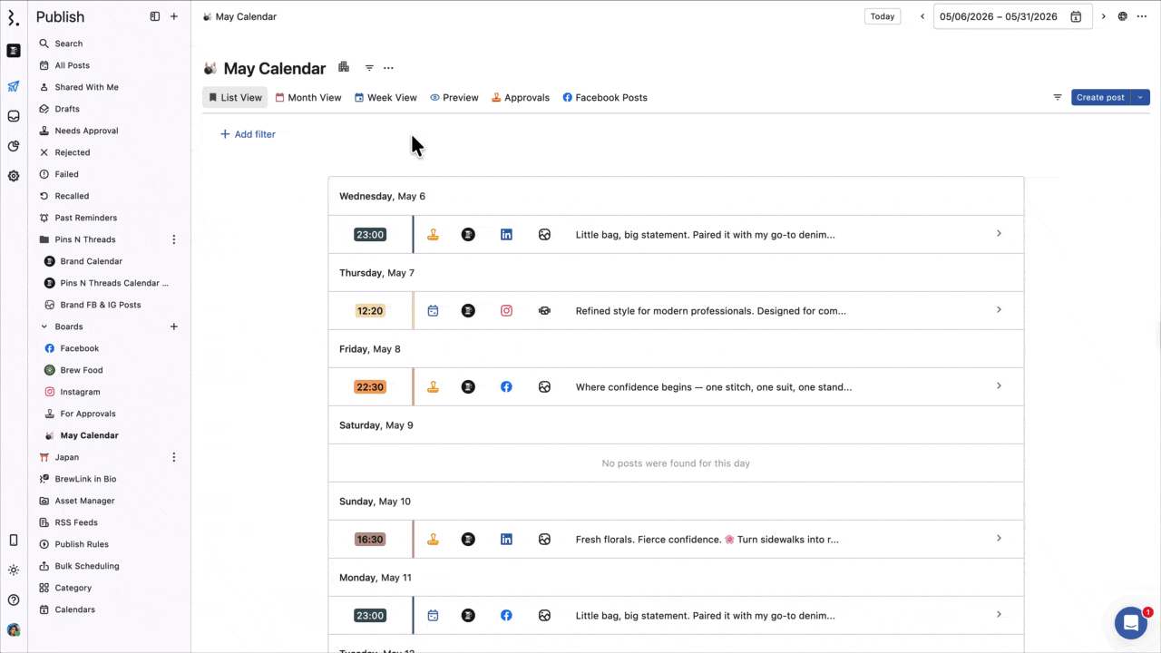Open the LinkedIn icon on May 6 post
The height and width of the screenshot is (653, 1161).
506,234
